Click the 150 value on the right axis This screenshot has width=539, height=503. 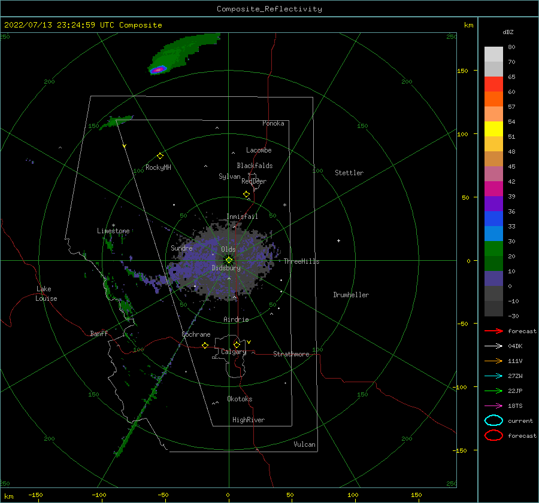click(x=462, y=71)
